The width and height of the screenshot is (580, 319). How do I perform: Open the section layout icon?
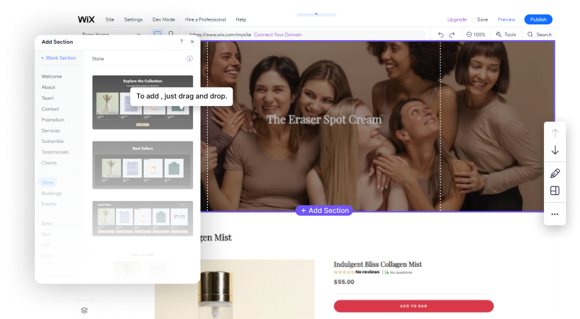554,191
